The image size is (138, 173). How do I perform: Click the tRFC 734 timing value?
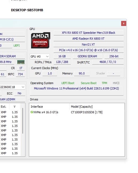(20, 74)
